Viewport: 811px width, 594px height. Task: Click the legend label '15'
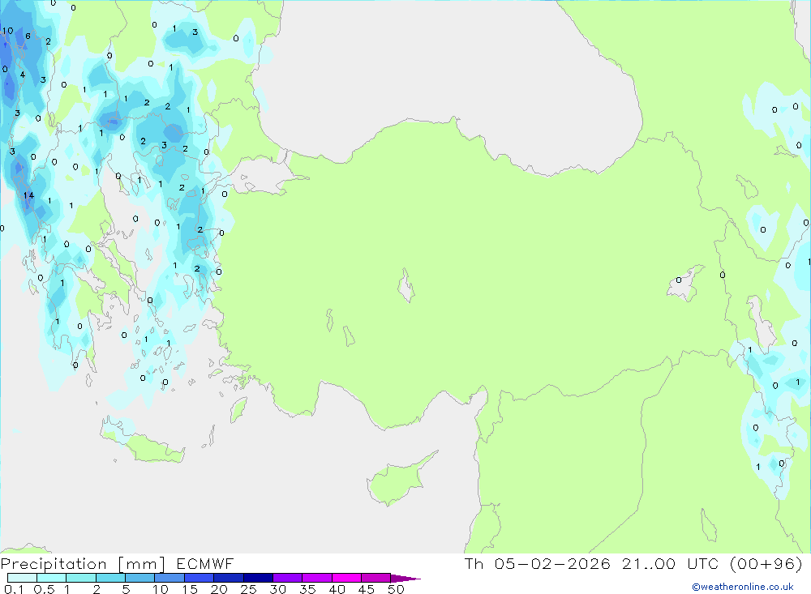tap(189, 589)
